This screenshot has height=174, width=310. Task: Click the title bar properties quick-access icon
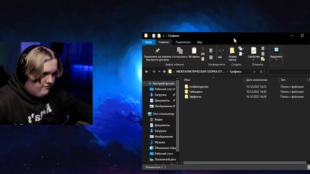click(154, 36)
